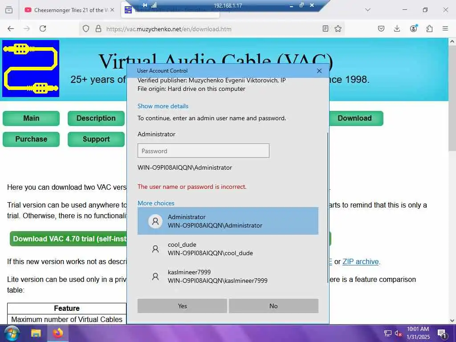This screenshot has width=456, height=342.
Task: Click the Firefox taskbar icon
Action: [58, 333]
